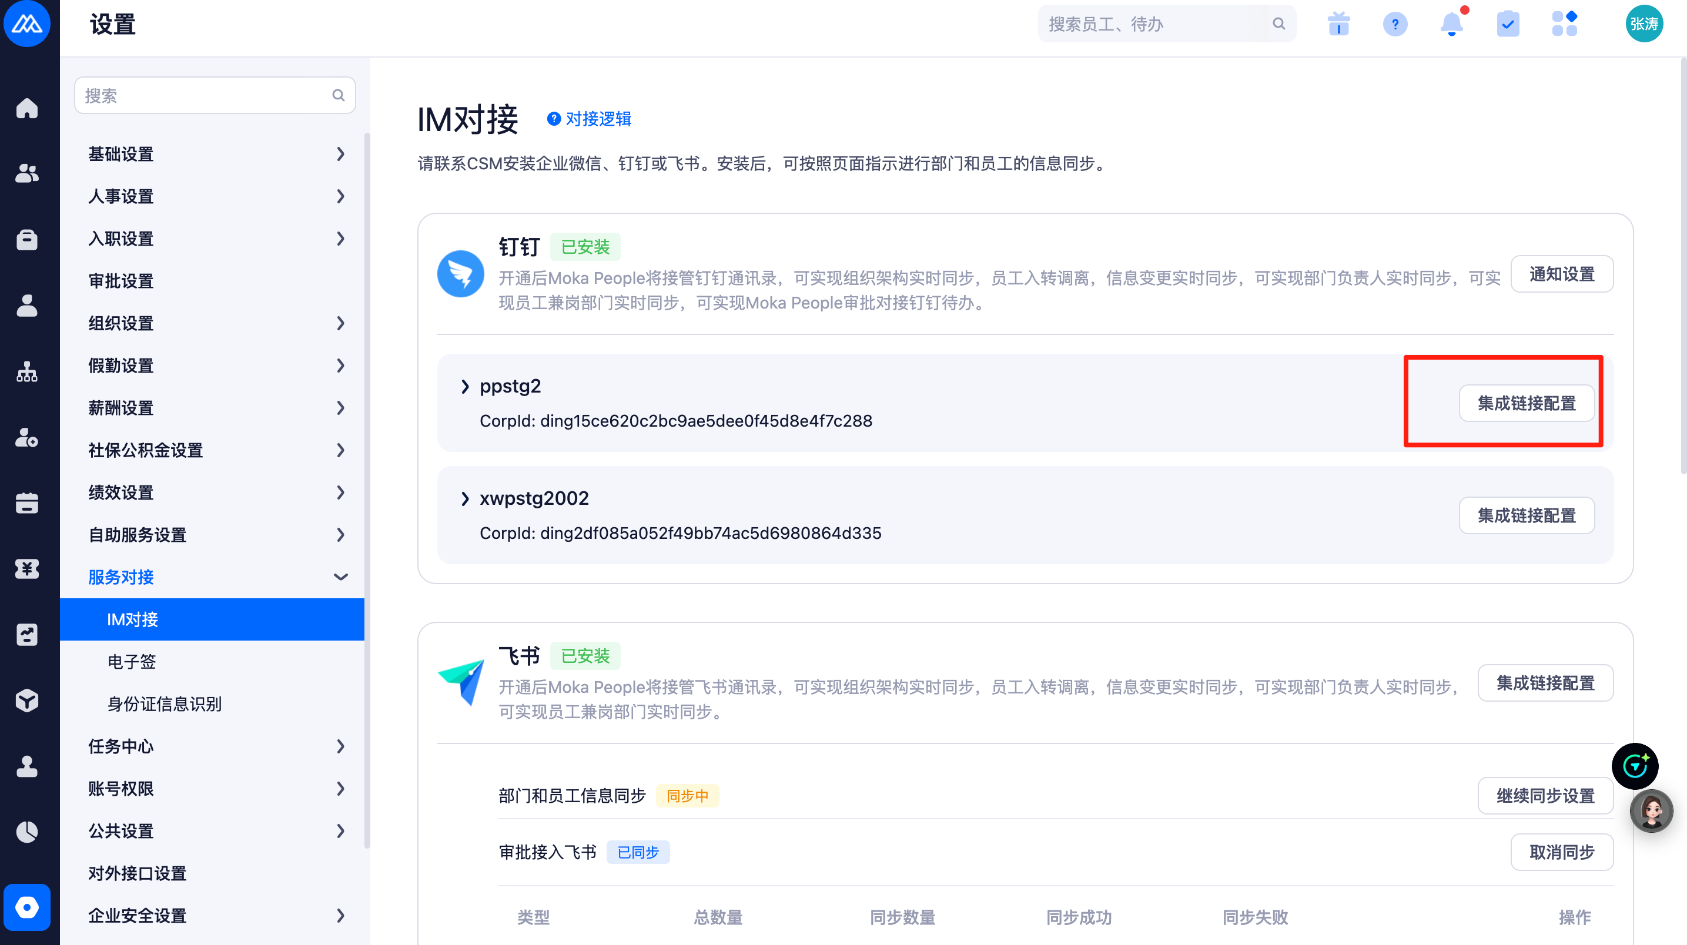Click 通知设置 button for 钉钉
1687x945 pixels.
coord(1562,274)
